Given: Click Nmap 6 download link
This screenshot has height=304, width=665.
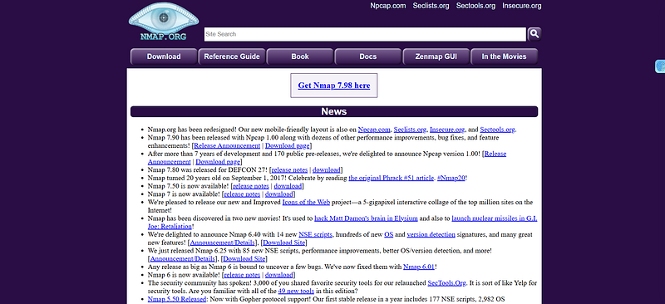Looking at the screenshot, I should coord(279,275).
